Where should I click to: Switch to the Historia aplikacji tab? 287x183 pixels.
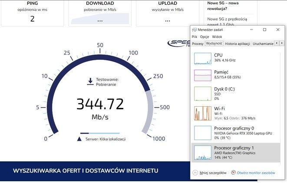click(237, 44)
